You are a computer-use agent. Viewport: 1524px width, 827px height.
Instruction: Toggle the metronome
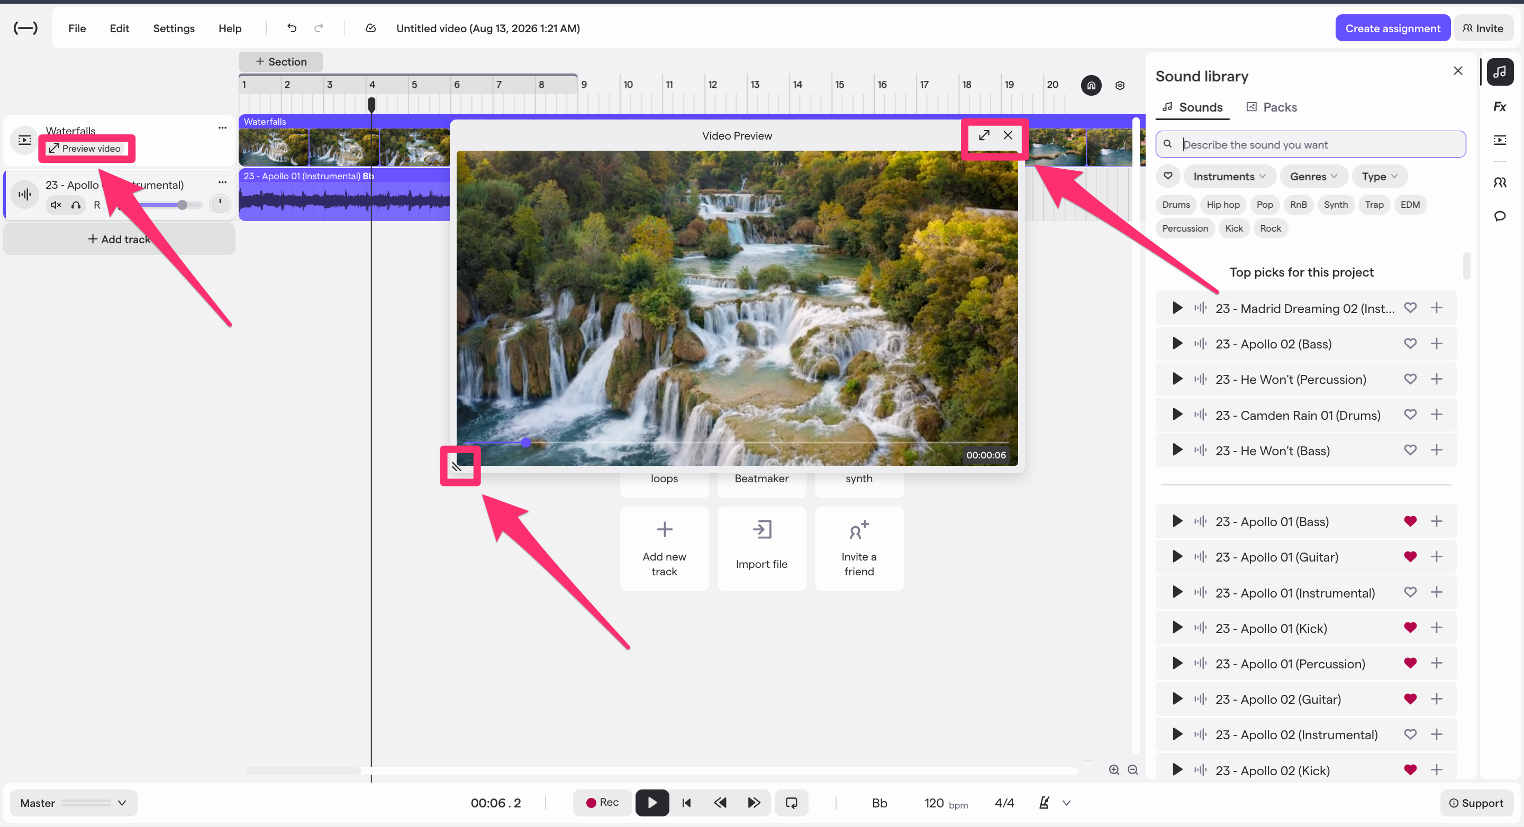tap(1044, 802)
